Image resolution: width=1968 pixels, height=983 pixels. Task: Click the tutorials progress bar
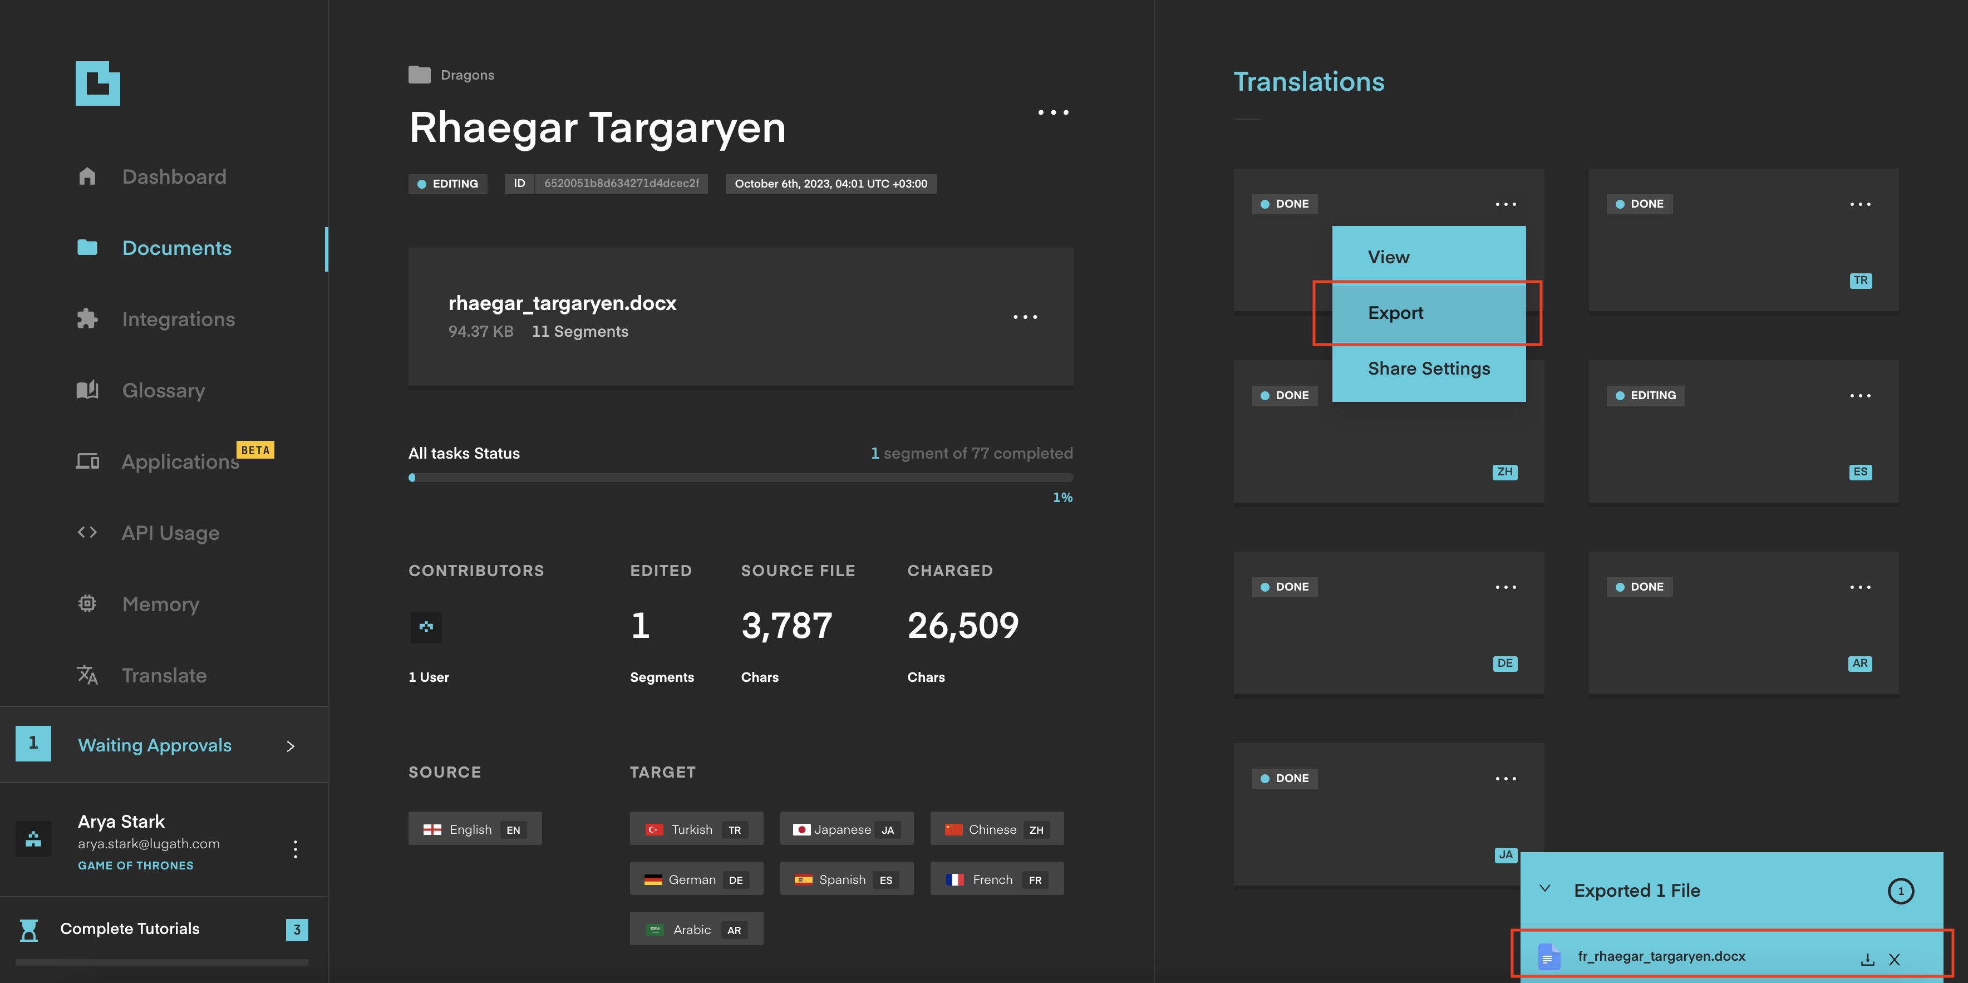pos(161,962)
